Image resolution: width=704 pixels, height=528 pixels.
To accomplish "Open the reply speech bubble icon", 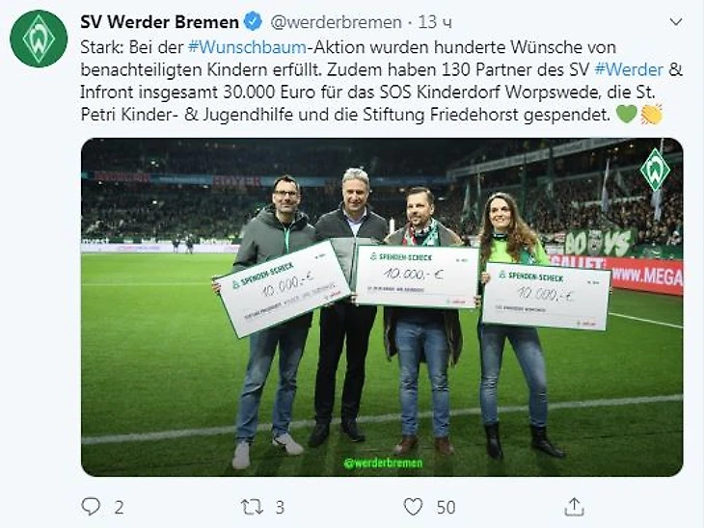I will click(x=91, y=506).
